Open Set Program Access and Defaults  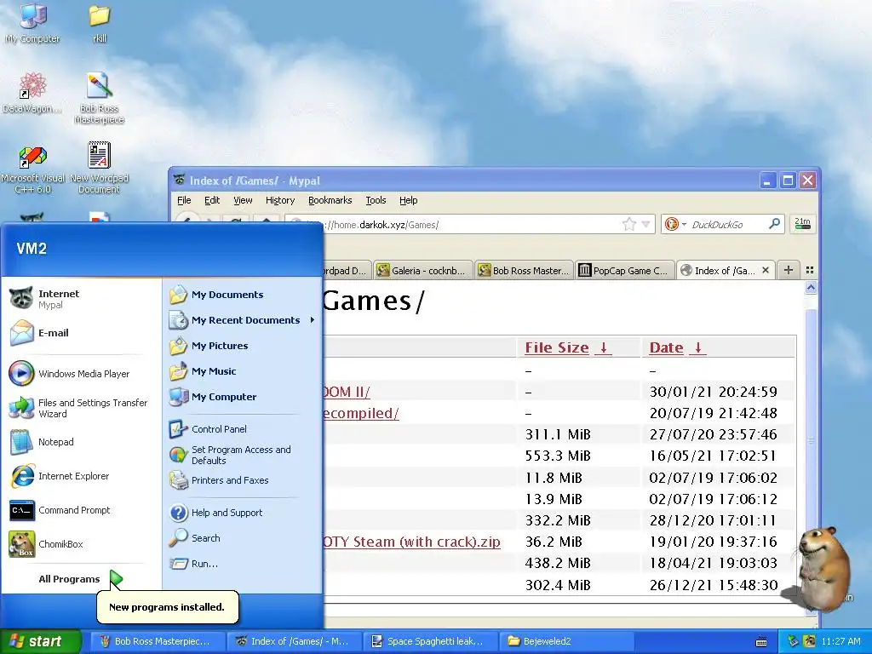click(x=242, y=455)
